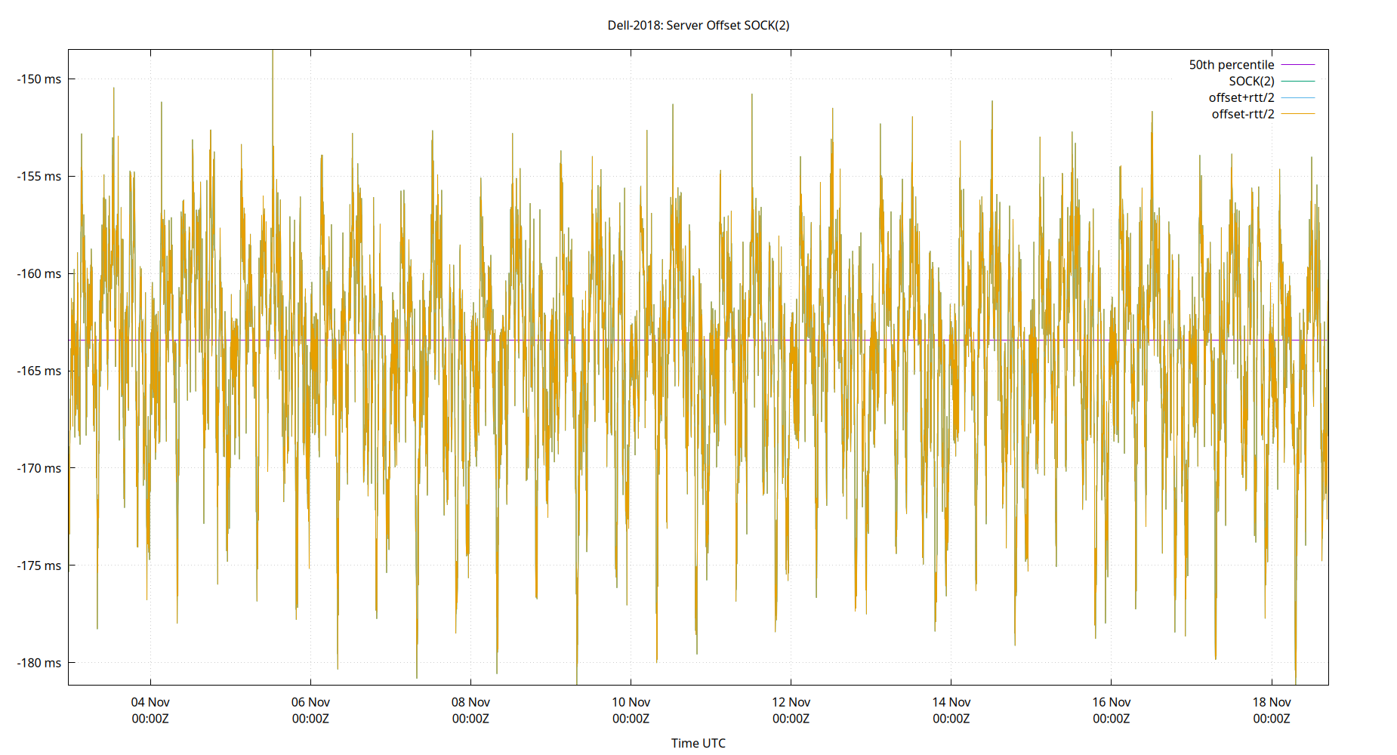
Task: Click the '04 Nov 00:00Z' tick label
Action: (150, 710)
